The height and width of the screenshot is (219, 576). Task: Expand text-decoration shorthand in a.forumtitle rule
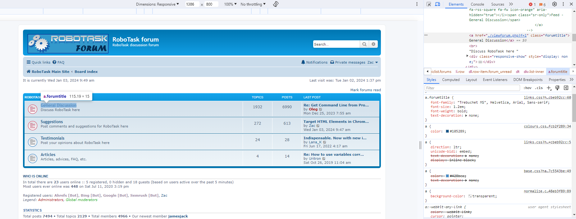466,115
